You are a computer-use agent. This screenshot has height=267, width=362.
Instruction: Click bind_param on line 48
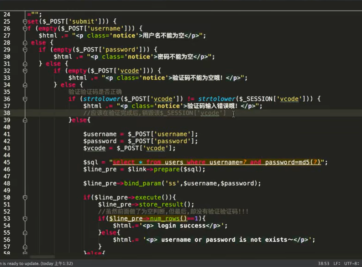click(x=142, y=184)
